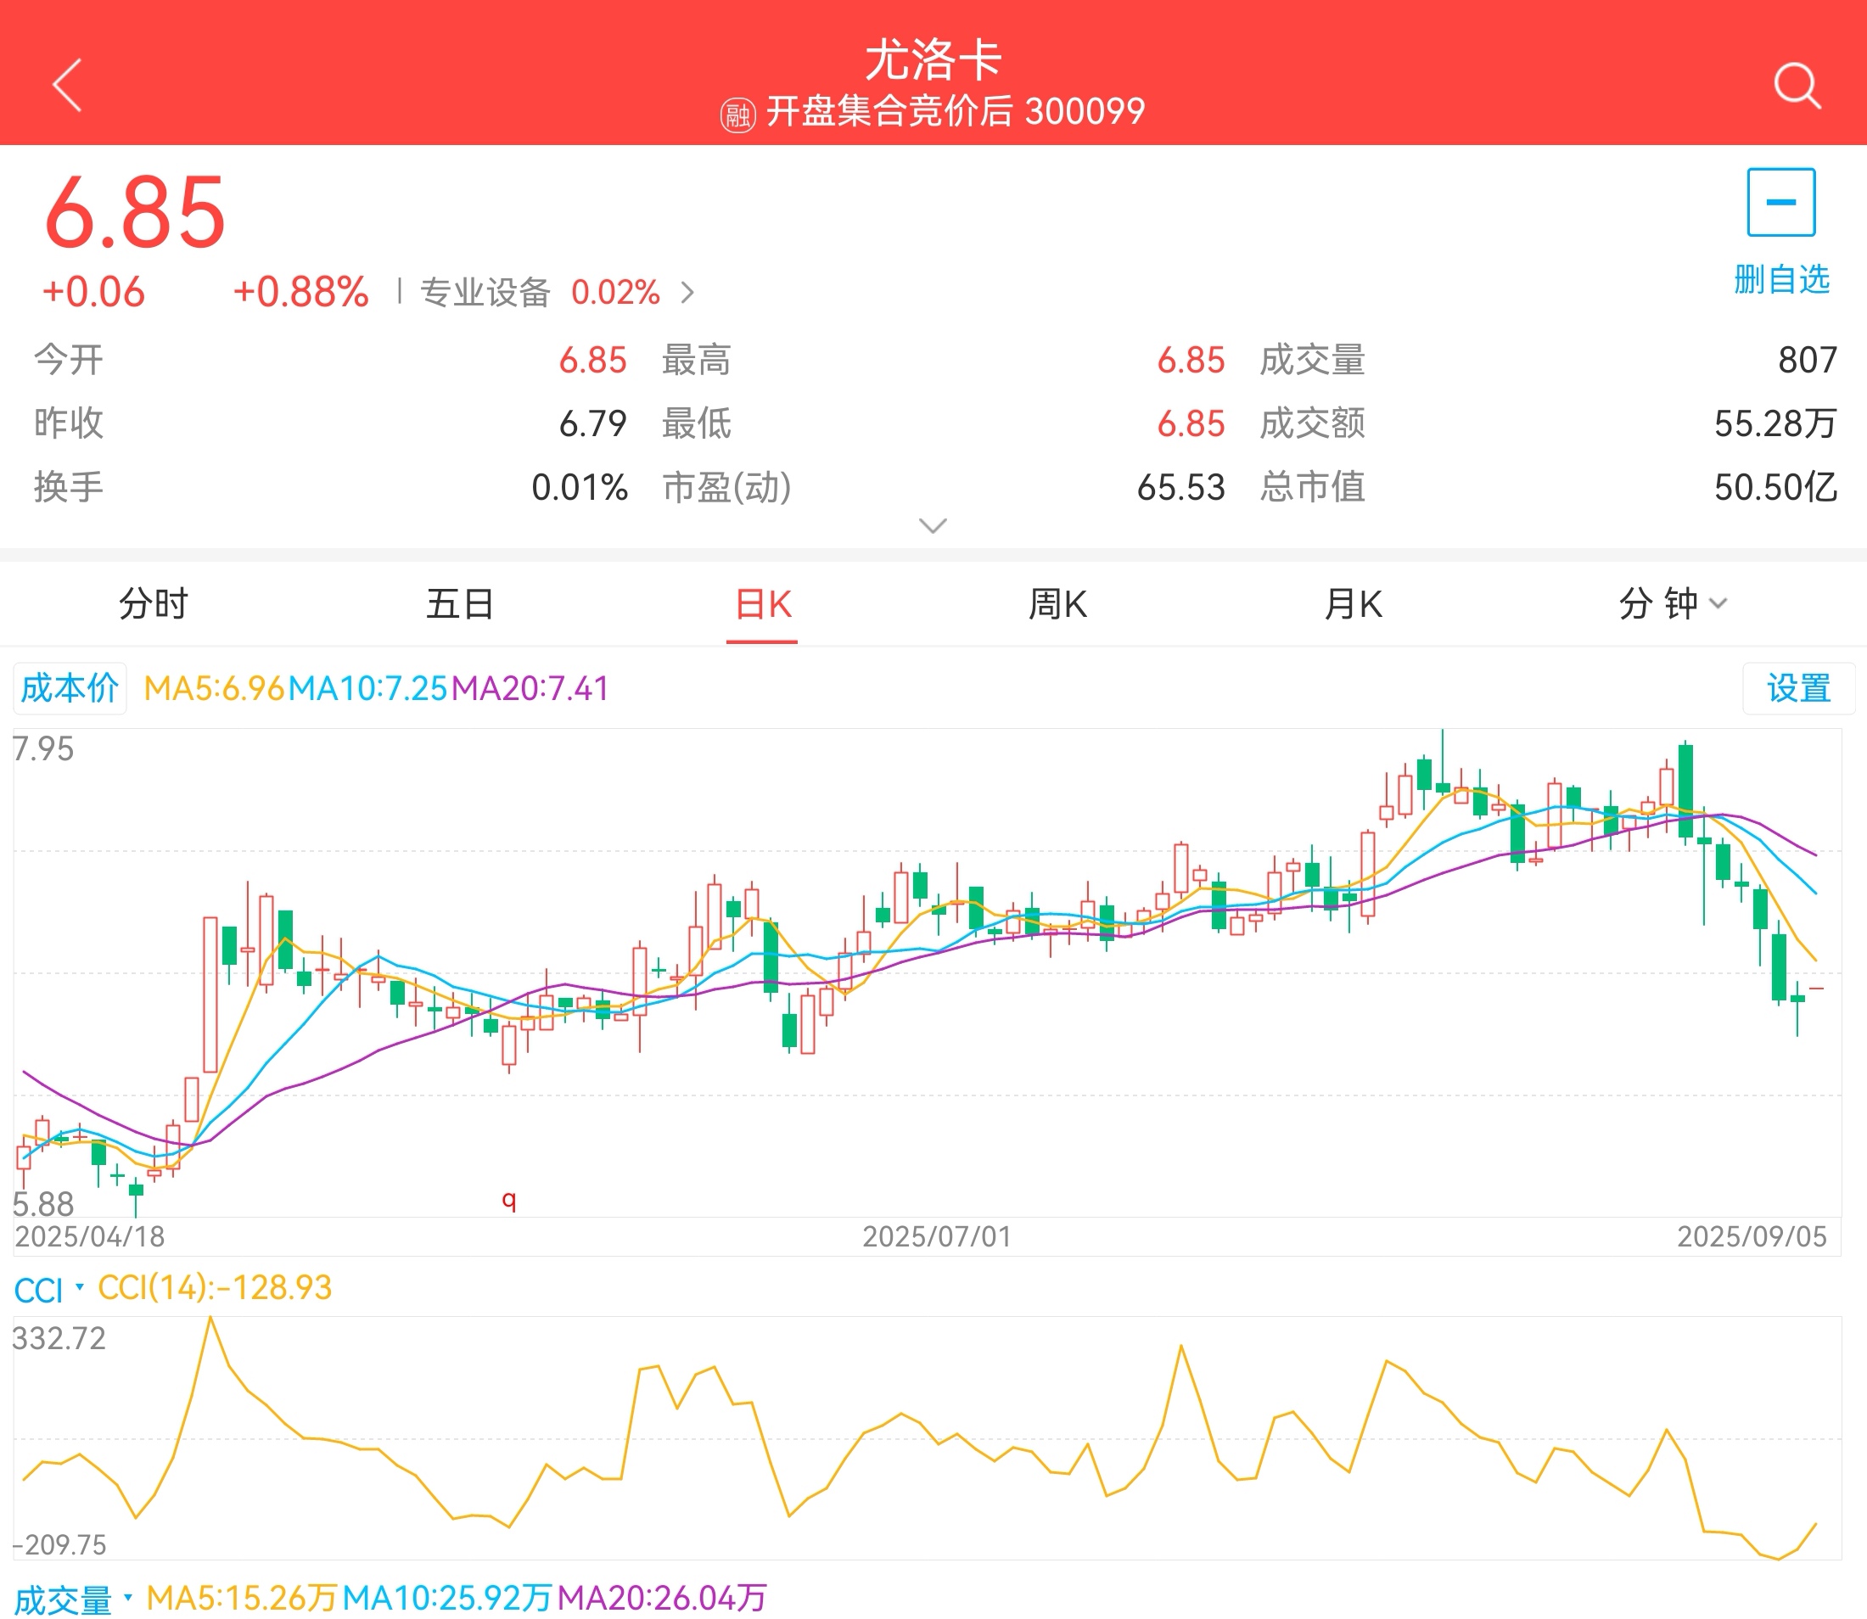Select the 月K tab
The height and width of the screenshot is (1619, 1867).
tap(1353, 603)
